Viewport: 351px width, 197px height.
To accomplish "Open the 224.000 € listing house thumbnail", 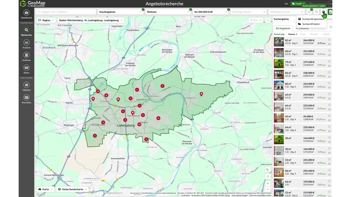I will click(x=279, y=85).
